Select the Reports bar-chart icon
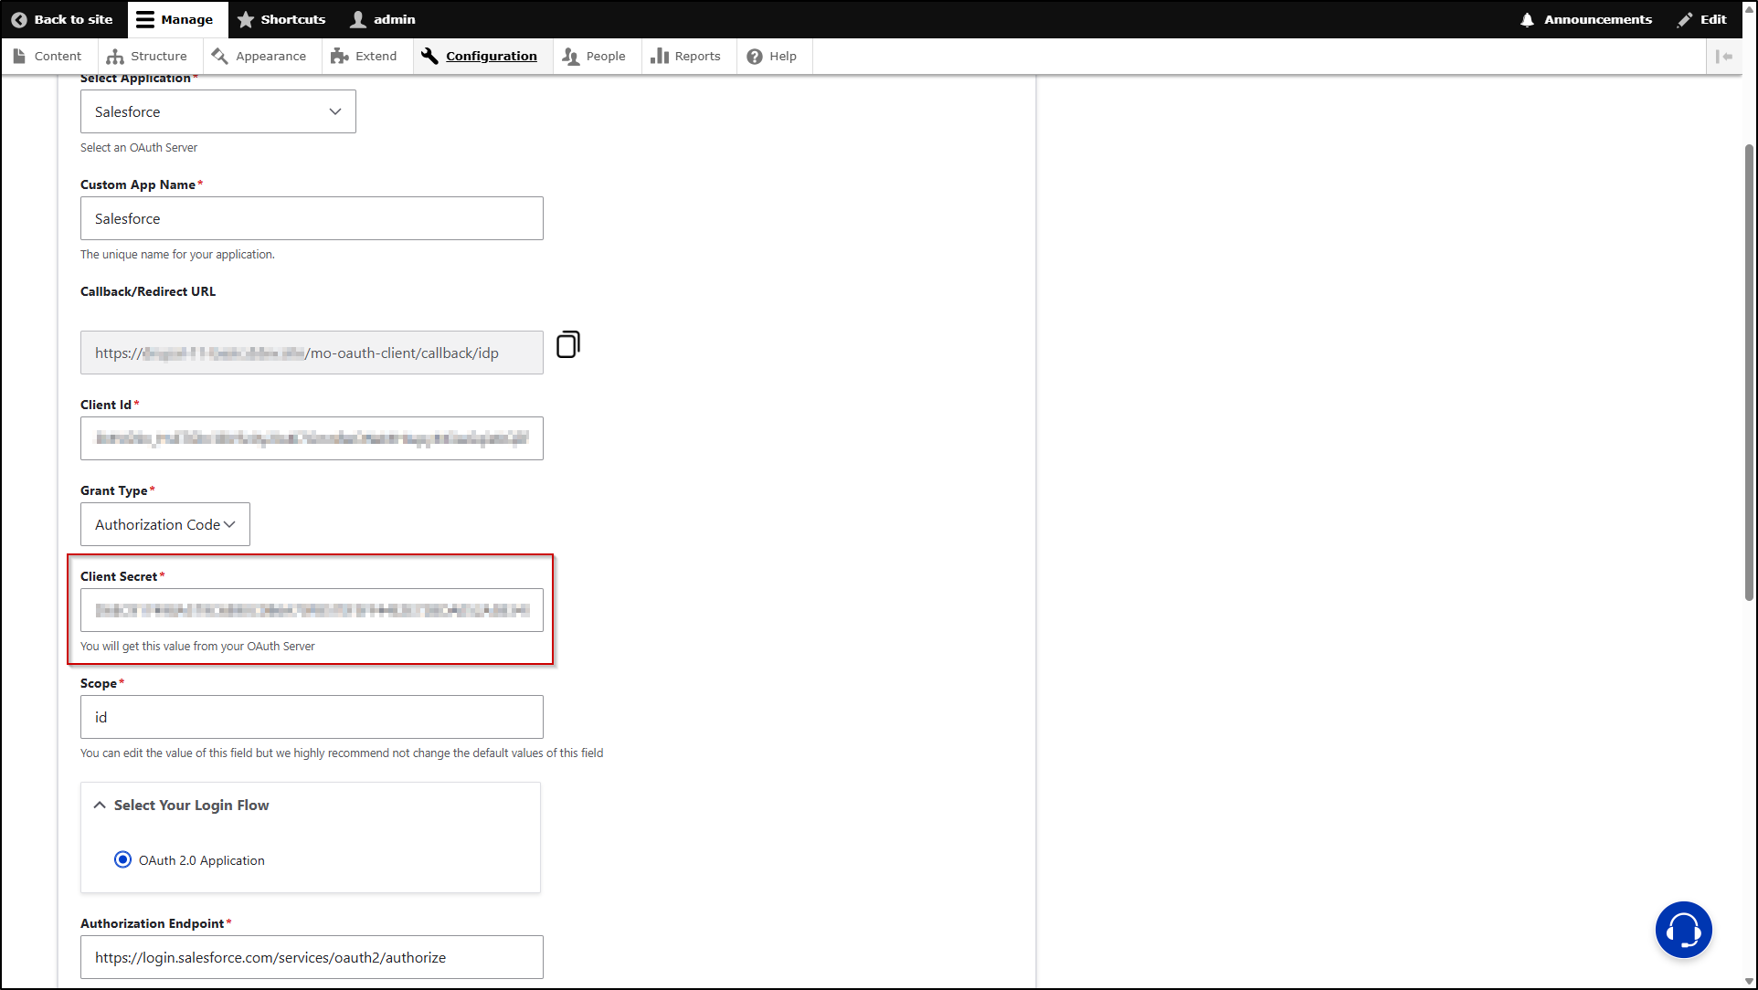This screenshot has width=1758, height=990. click(660, 56)
